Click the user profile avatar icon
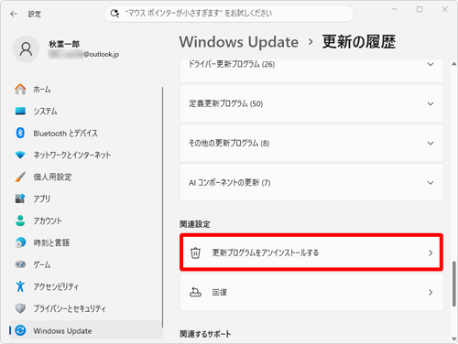The image size is (458, 344). (26, 49)
